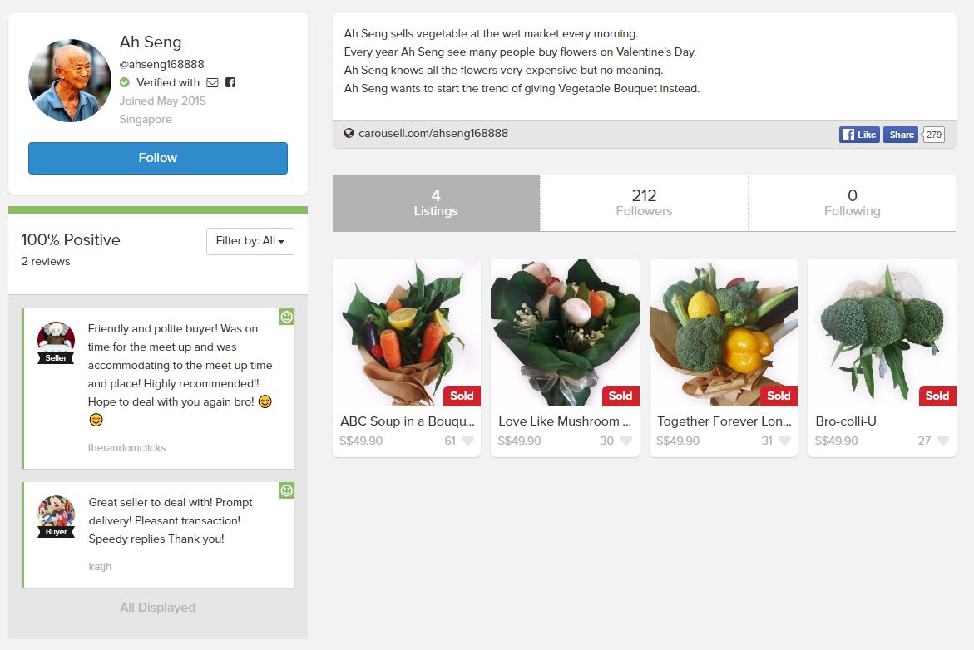Screen dimensions: 974x650
Task: Follow Ah Seng with the Follow button
Action: point(158,158)
